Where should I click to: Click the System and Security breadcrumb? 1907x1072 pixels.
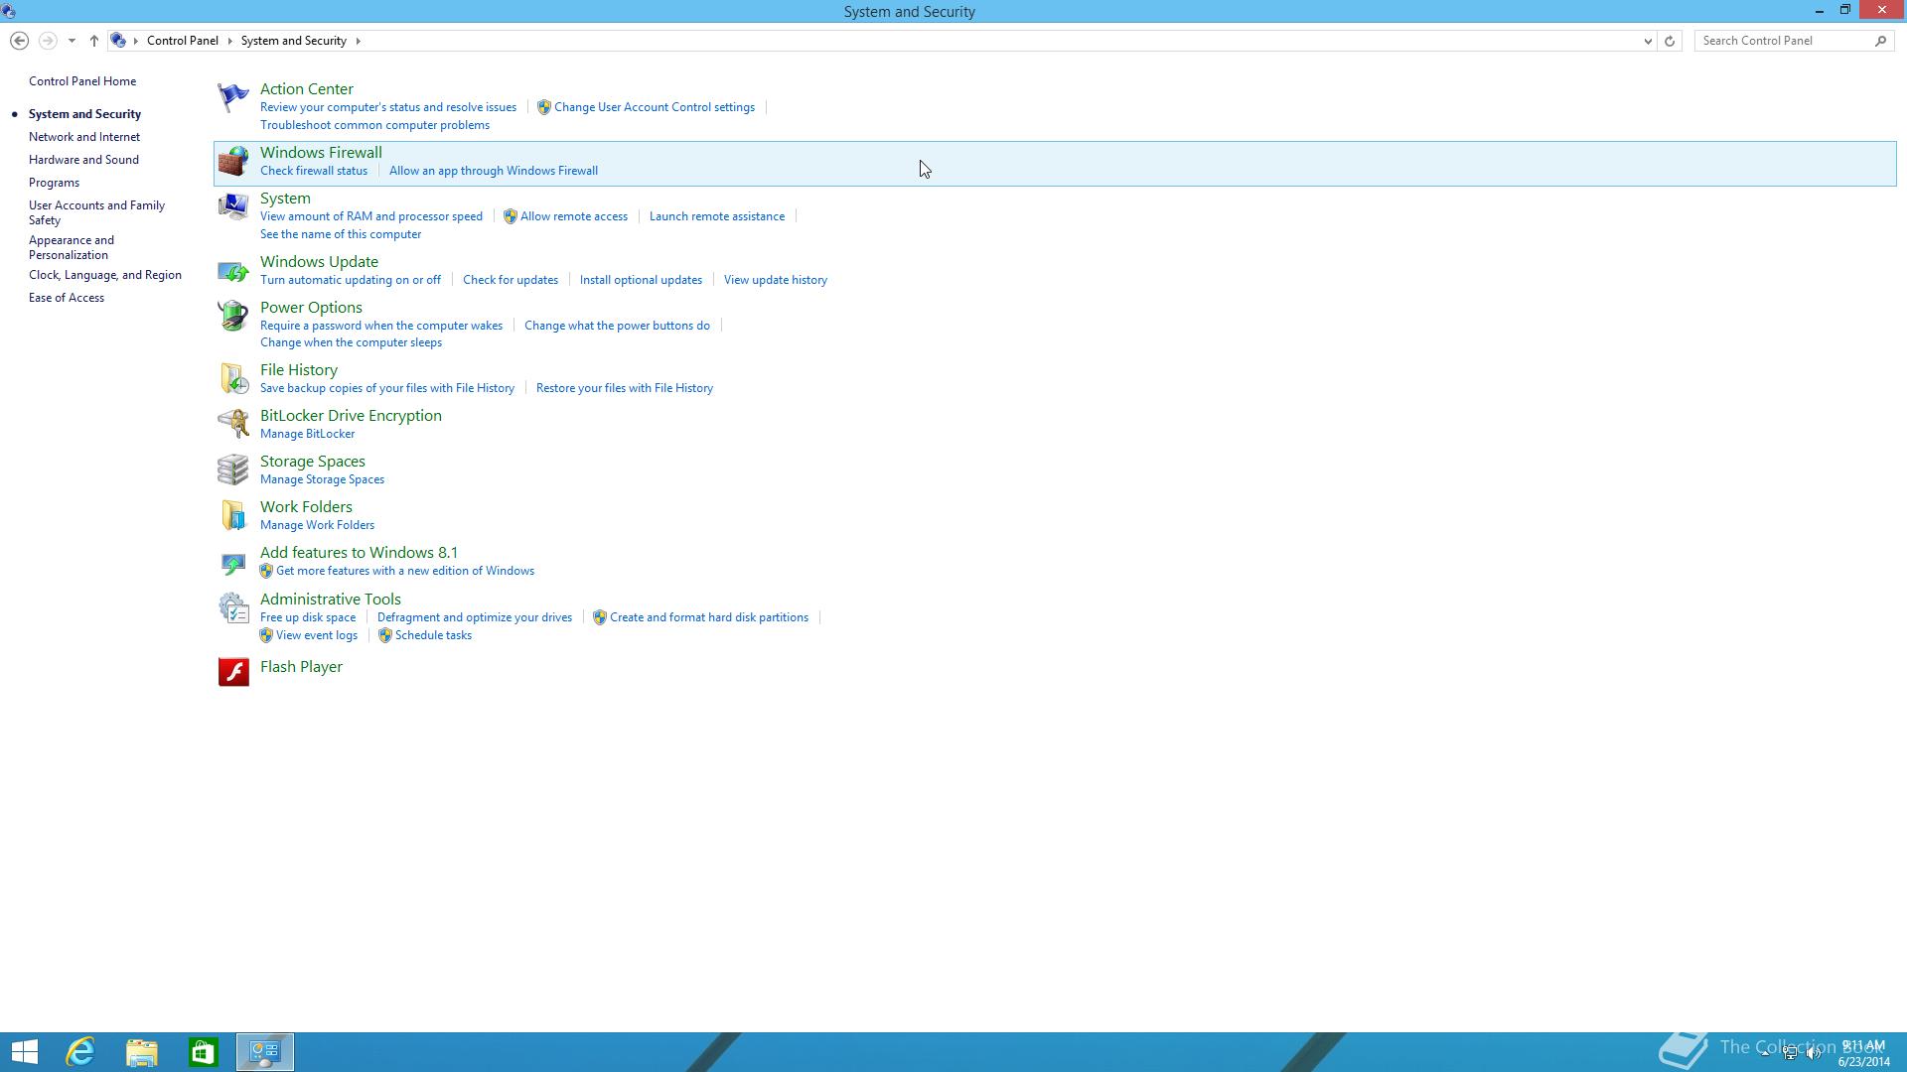click(x=294, y=41)
